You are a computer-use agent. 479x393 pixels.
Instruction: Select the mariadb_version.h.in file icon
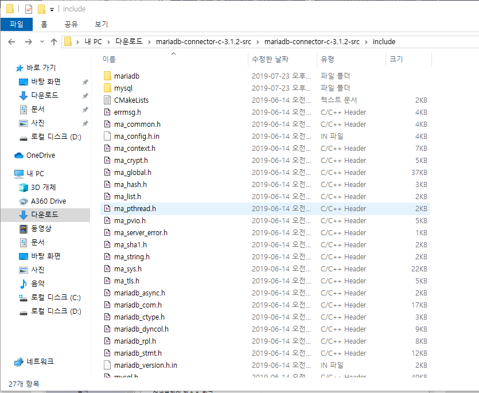click(x=107, y=365)
